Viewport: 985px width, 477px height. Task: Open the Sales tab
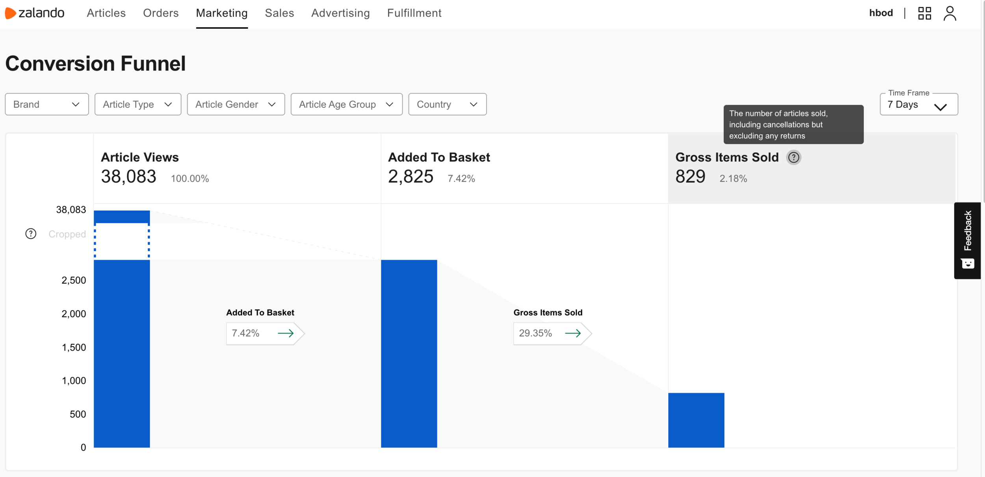279,13
